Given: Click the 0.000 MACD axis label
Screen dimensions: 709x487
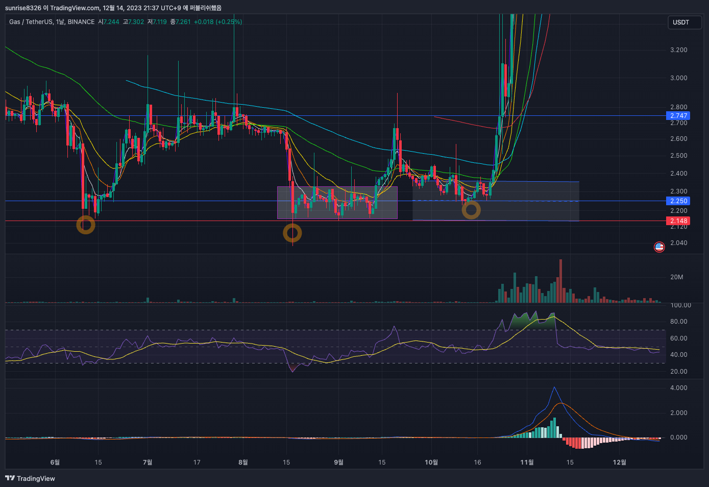Looking at the screenshot, I should point(678,437).
